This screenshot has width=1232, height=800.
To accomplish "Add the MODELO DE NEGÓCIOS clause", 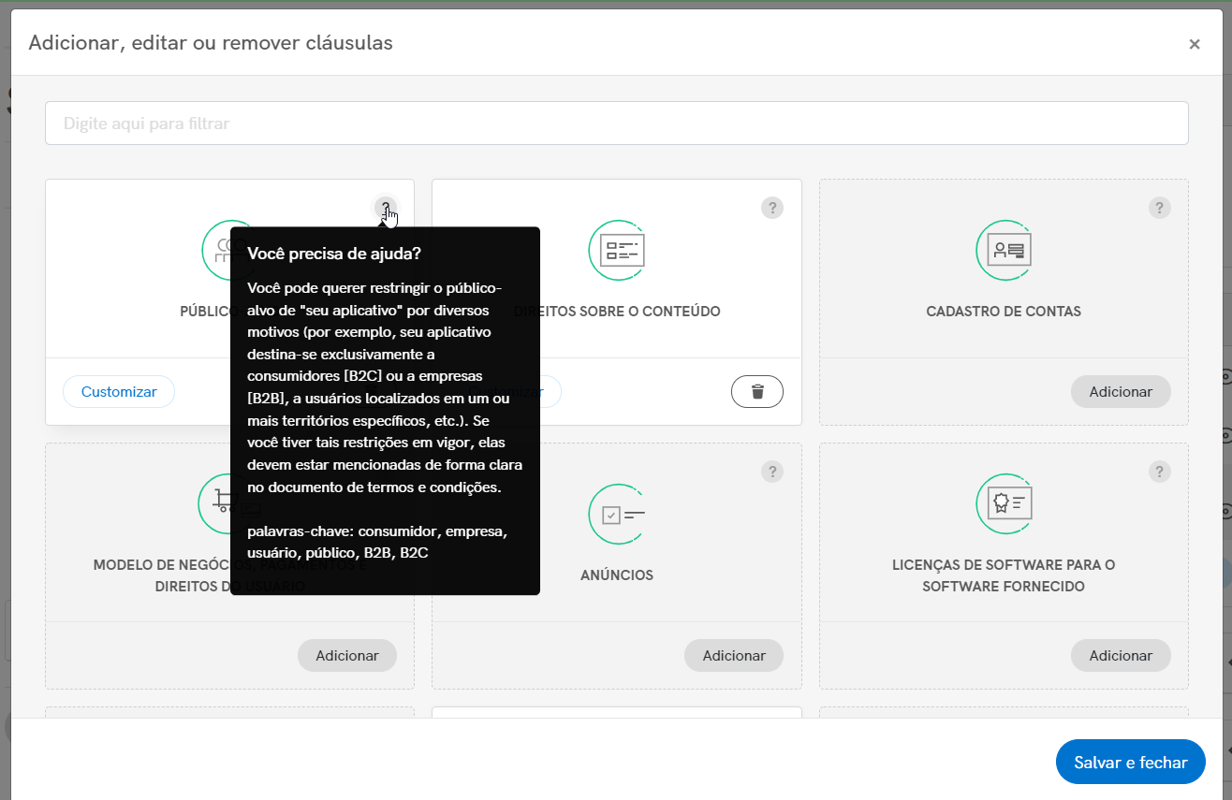I will pos(346,655).
